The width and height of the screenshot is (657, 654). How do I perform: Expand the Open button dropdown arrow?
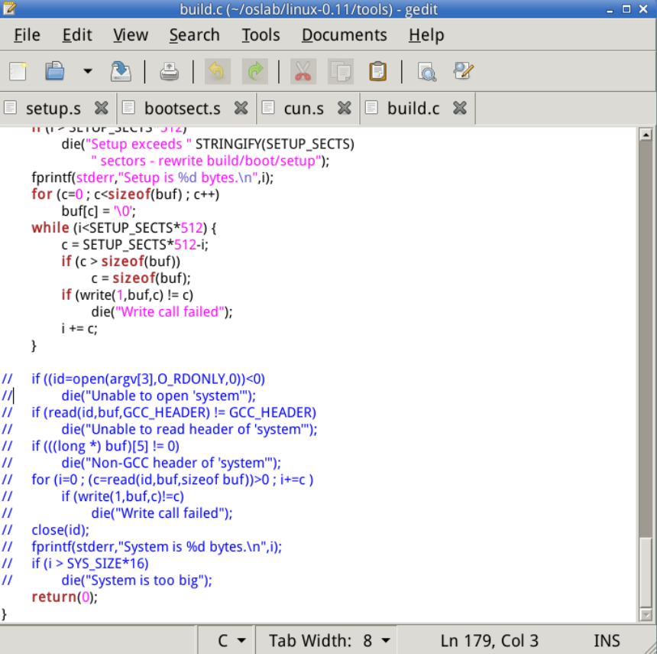coord(86,70)
